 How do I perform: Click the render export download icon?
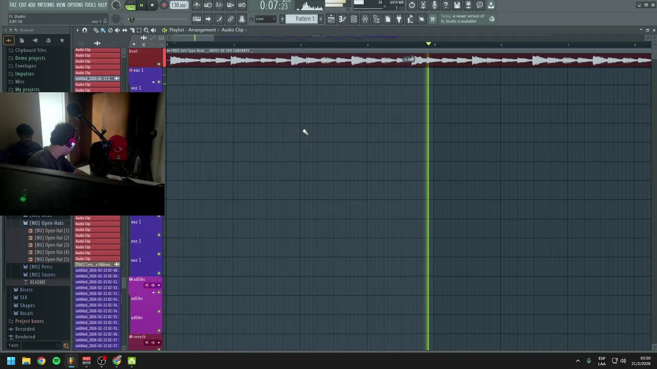pos(491,5)
